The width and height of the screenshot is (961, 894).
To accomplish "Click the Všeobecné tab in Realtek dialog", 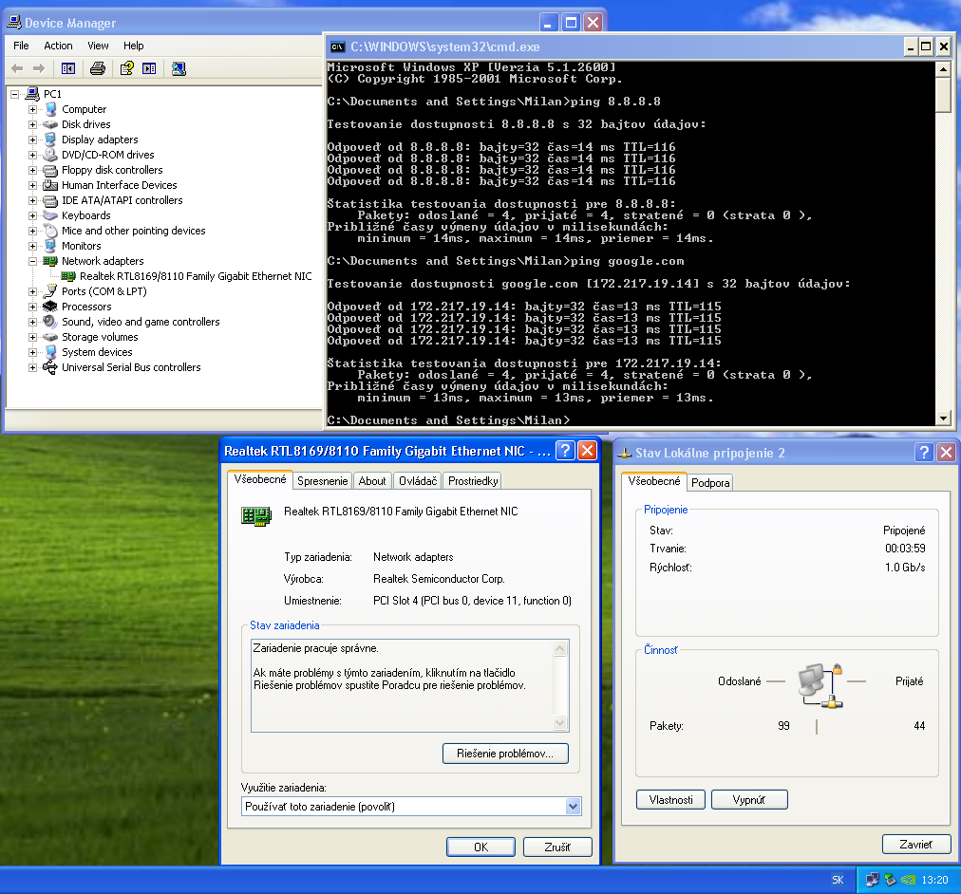I will 260,479.
